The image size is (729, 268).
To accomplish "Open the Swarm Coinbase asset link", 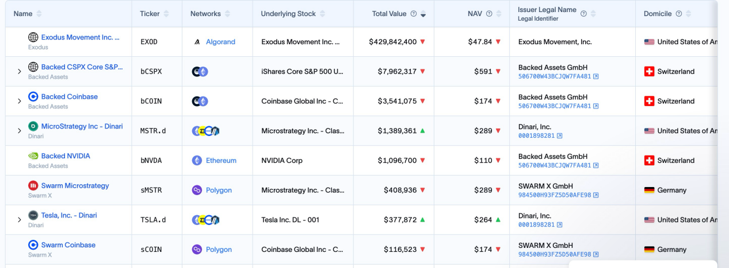I will (x=68, y=245).
